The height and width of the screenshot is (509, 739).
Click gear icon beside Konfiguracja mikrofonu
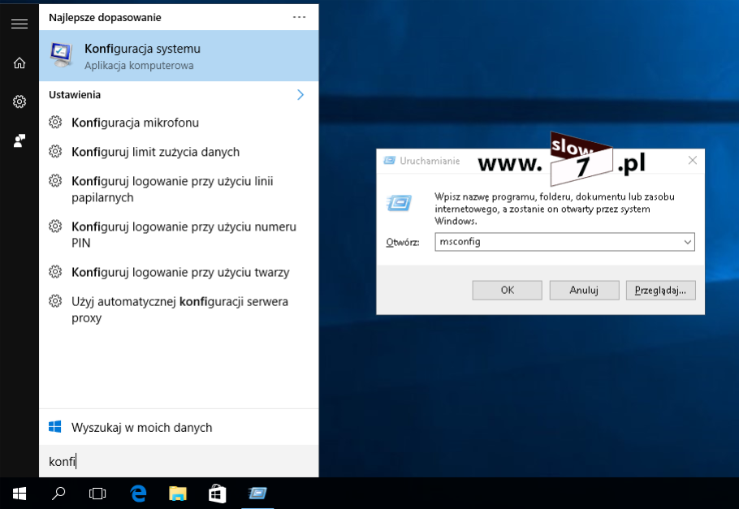[55, 123]
